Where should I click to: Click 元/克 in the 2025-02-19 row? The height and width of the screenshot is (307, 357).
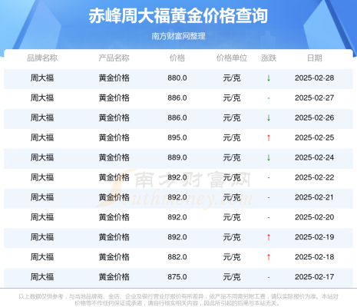pos(232,237)
